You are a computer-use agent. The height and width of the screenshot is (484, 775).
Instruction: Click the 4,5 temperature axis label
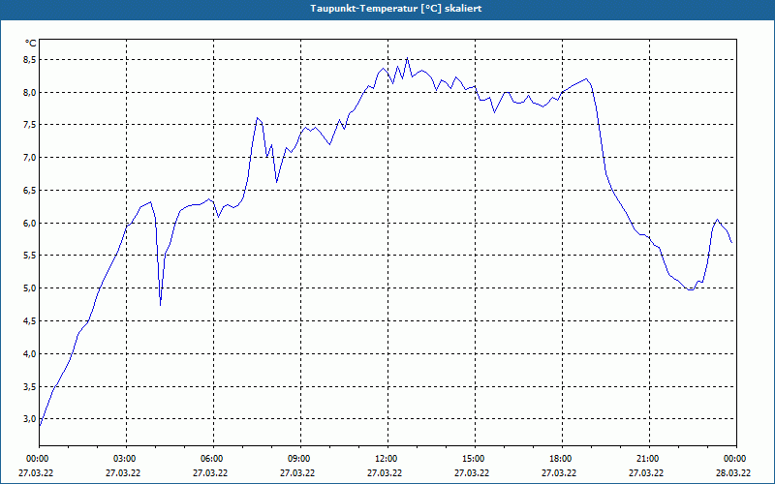pos(31,321)
